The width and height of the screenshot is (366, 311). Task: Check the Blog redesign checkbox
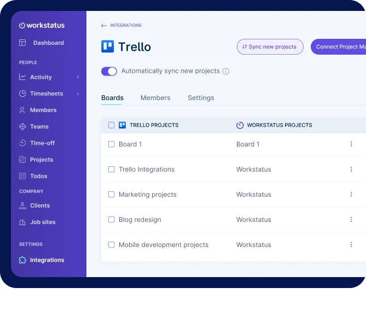pyautogui.click(x=112, y=220)
